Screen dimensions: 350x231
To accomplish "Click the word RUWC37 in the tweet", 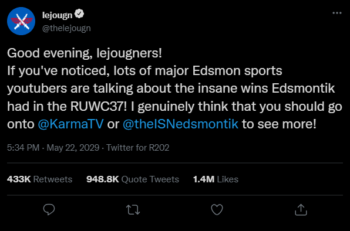I will [97, 106].
